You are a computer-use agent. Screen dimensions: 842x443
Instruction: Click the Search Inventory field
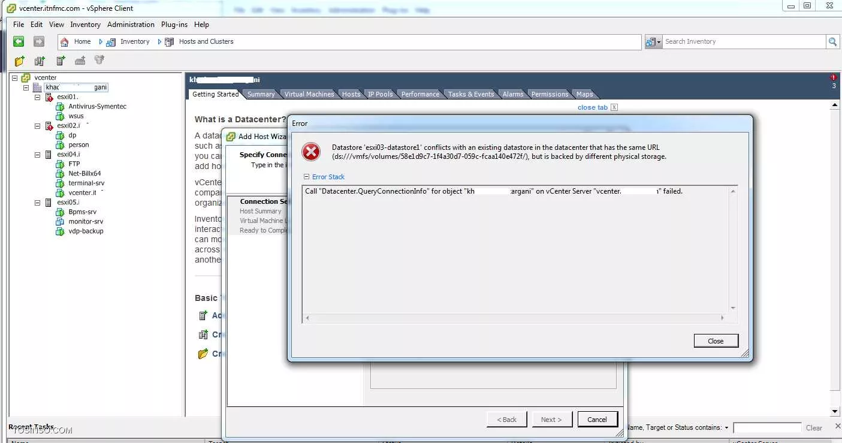(744, 41)
